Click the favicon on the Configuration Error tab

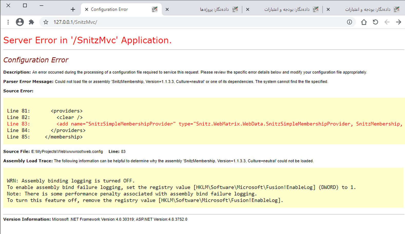[155, 9]
